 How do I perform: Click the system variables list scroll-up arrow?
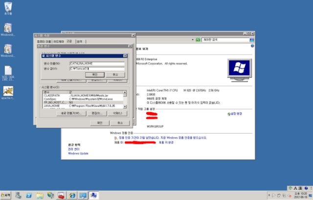coord(125,92)
